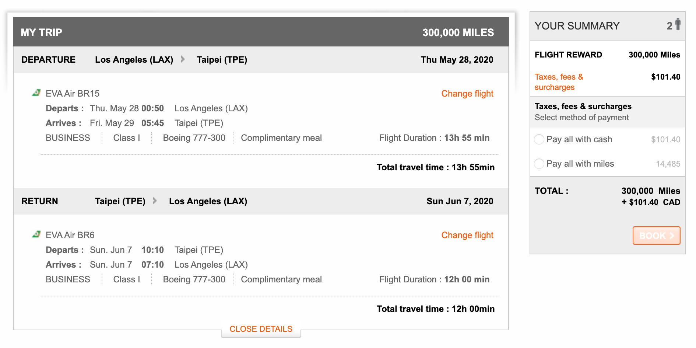
Task: Click the Thu May 28, 2020 departure date
Action: pos(457,60)
